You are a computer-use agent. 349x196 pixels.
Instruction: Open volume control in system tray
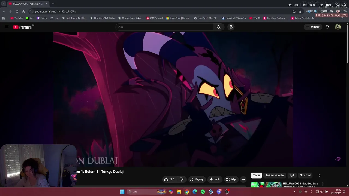(x=322, y=192)
